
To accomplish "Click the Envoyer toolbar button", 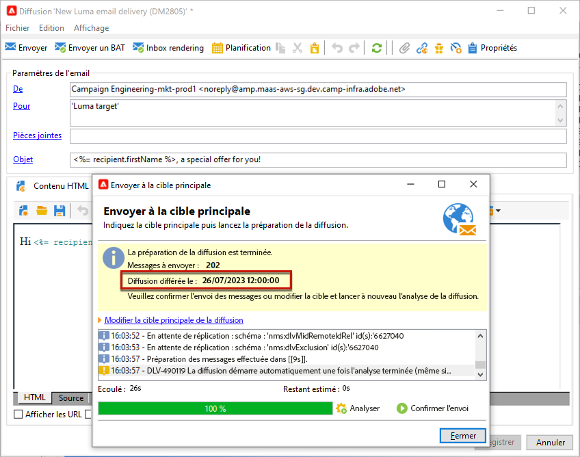I will click(x=26, y=48).
